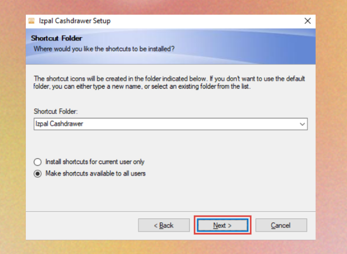This screenshot has height=254, width=347.
Task: Select Make shortcuts available to all users radio
Action: (38, 174)
